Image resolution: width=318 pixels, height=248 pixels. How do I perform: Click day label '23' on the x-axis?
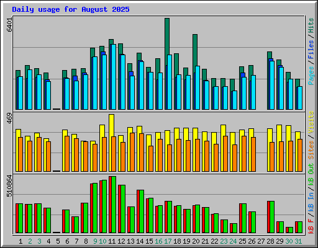tap(224, 241)
